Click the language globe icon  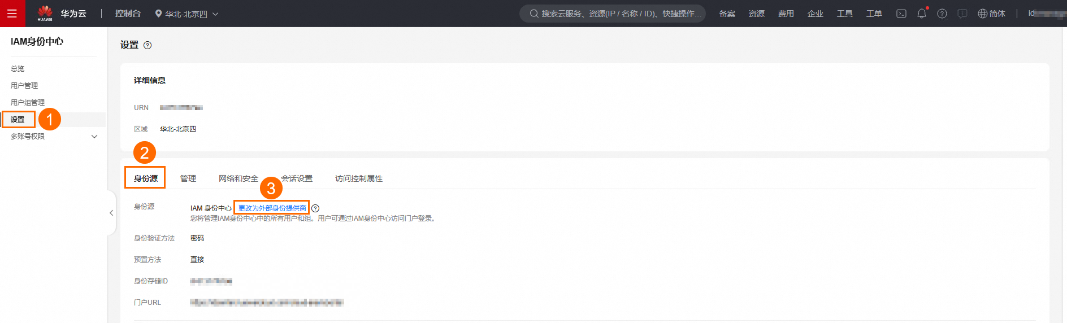tap(983, 14)
